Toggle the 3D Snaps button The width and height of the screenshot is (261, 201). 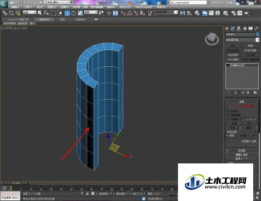[x=123, y=13]
